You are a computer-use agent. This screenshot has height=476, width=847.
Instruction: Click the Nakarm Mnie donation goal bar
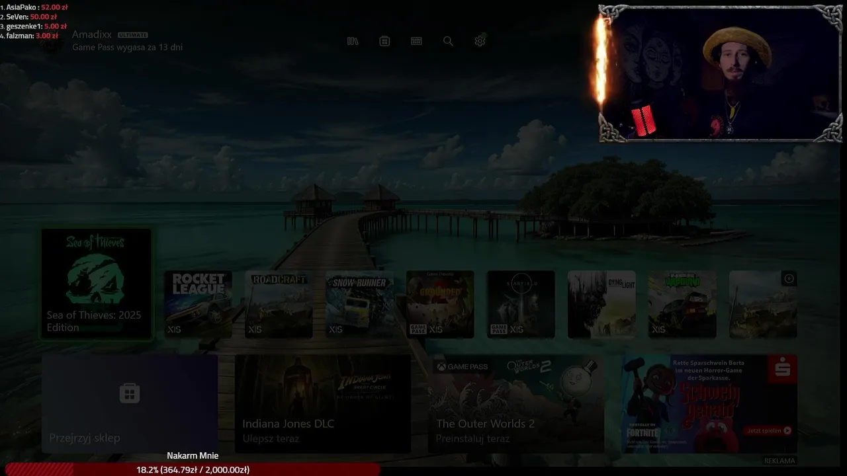(x=193, y=469)
